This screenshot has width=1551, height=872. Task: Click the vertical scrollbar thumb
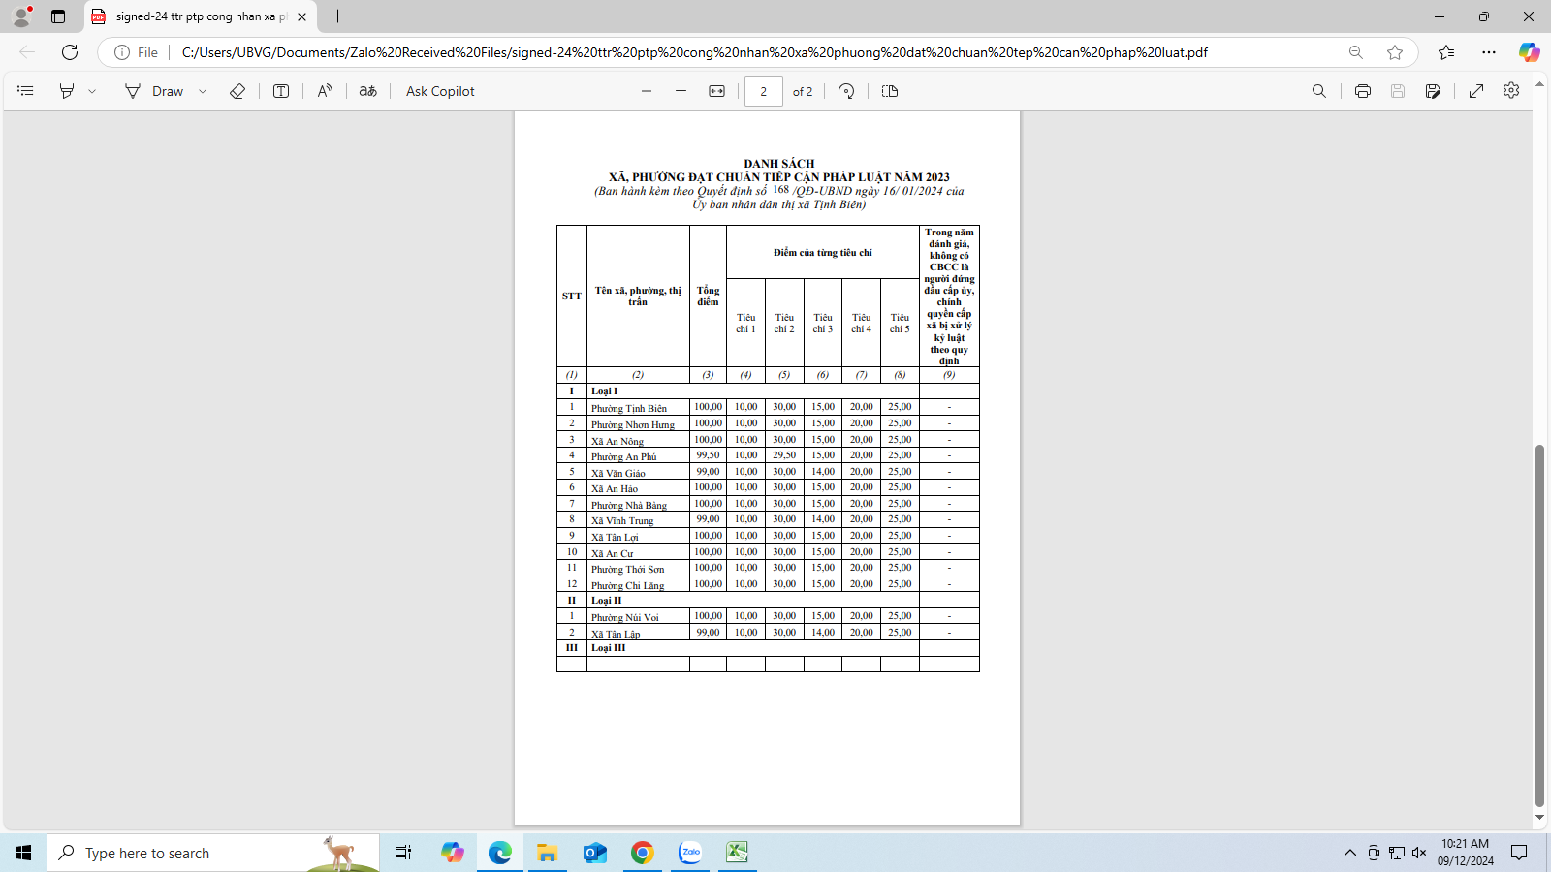[x=1539, y=625]
